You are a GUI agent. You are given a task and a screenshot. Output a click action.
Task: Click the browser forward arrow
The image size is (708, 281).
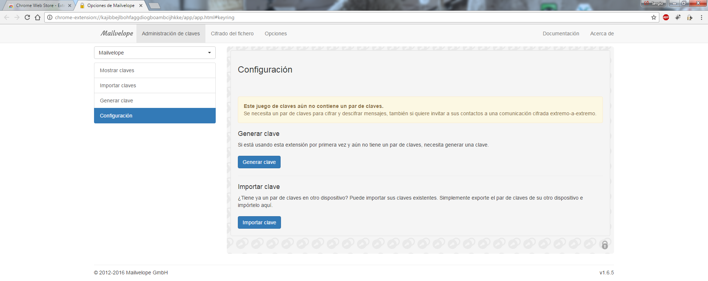(17, 17)
